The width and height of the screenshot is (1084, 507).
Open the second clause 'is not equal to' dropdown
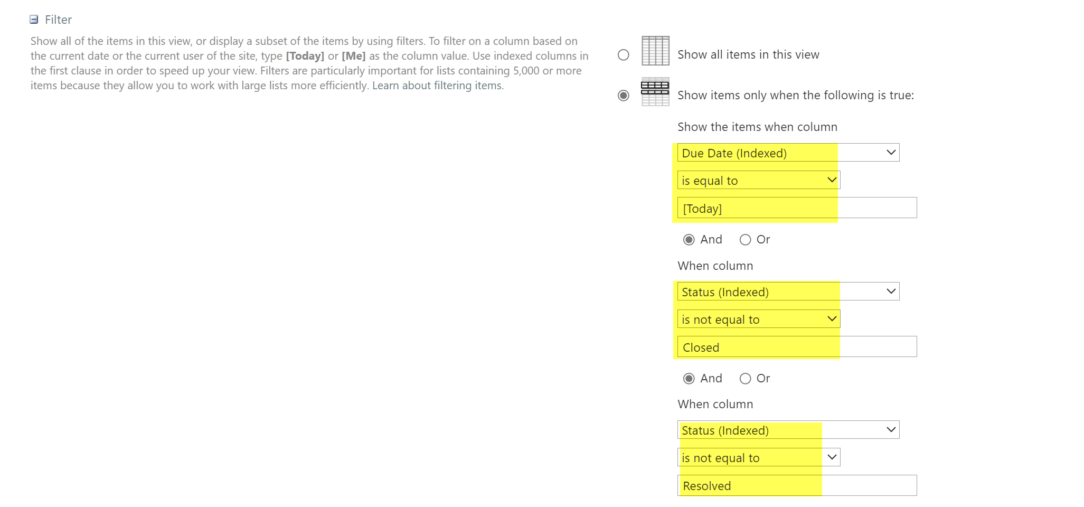[x=758, y=319]
